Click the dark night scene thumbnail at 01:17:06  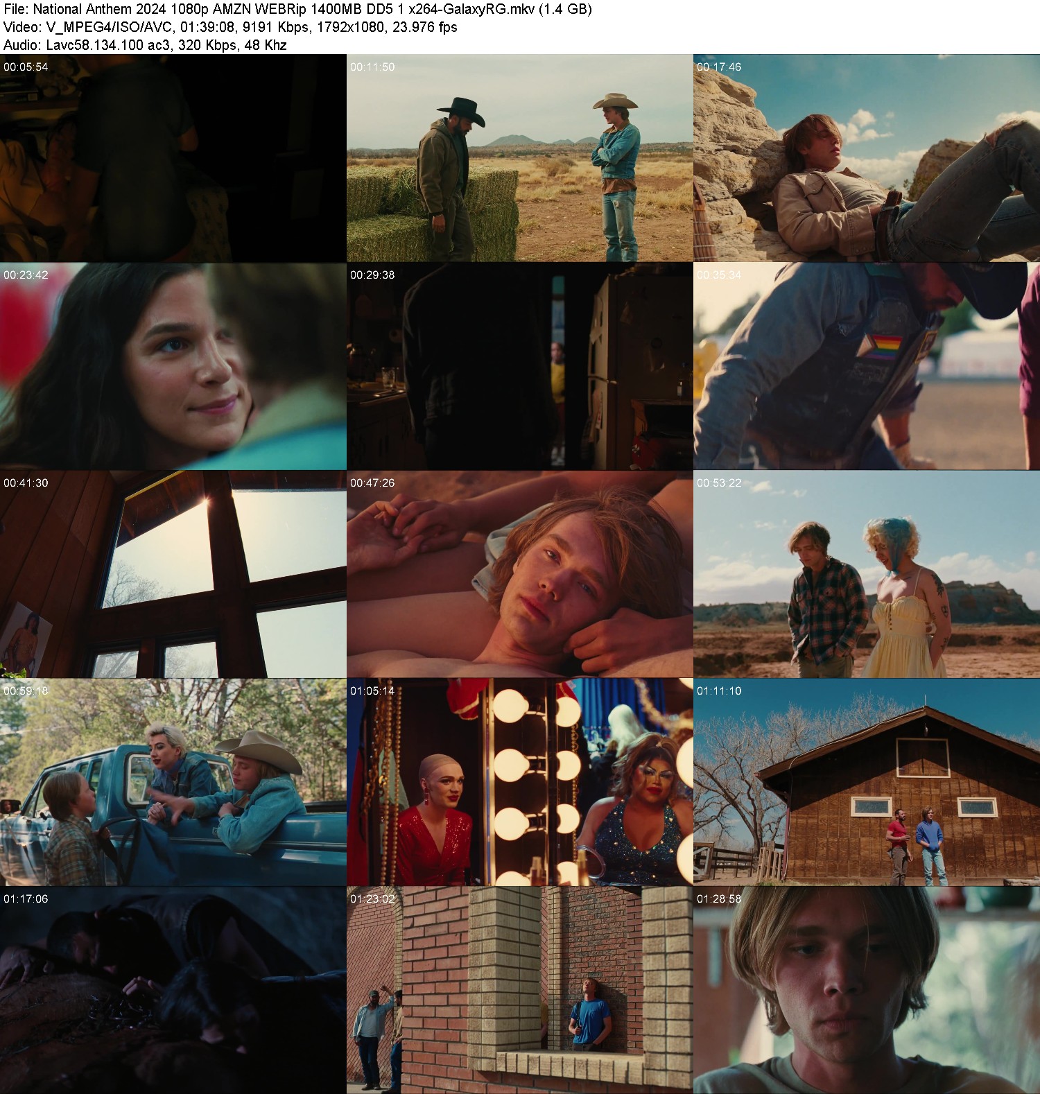click(173, 990)
